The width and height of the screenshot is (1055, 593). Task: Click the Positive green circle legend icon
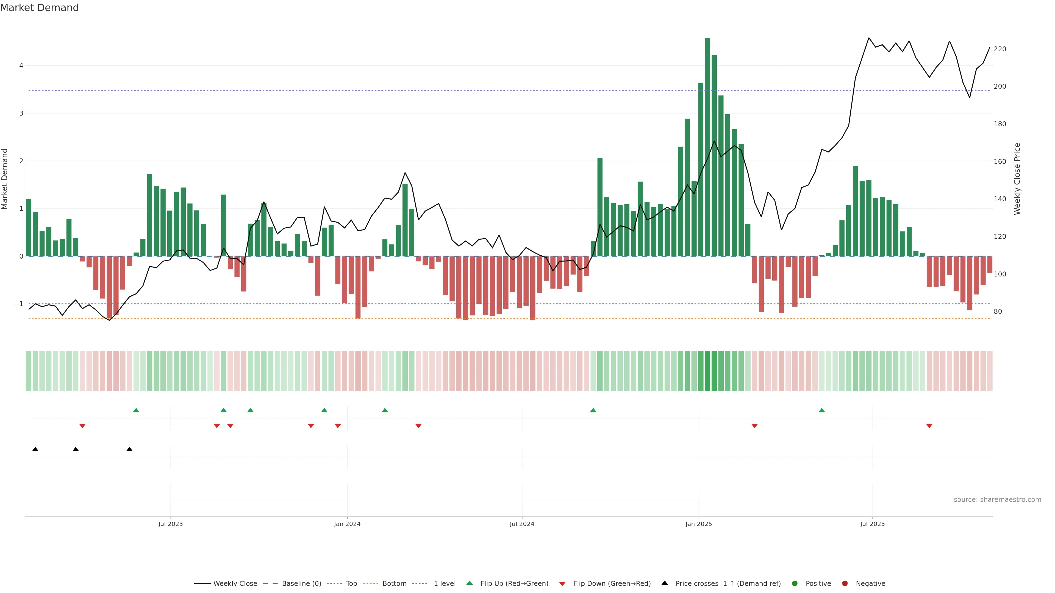coord(795,583)
